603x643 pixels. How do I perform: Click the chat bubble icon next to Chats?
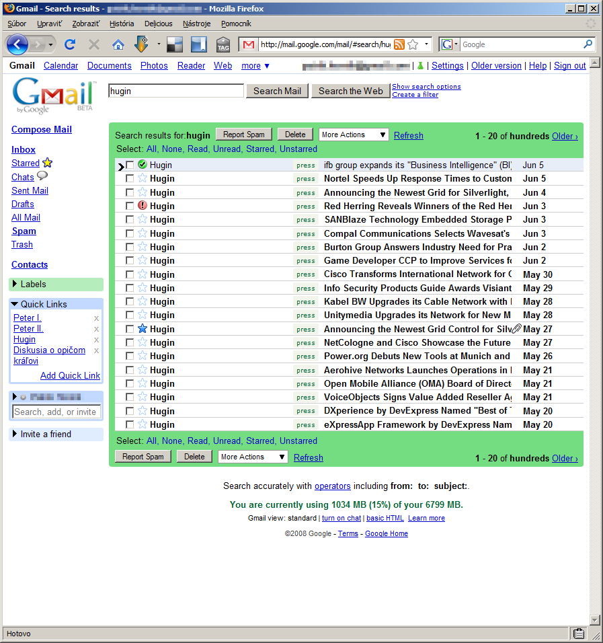[x=42, y=176]
